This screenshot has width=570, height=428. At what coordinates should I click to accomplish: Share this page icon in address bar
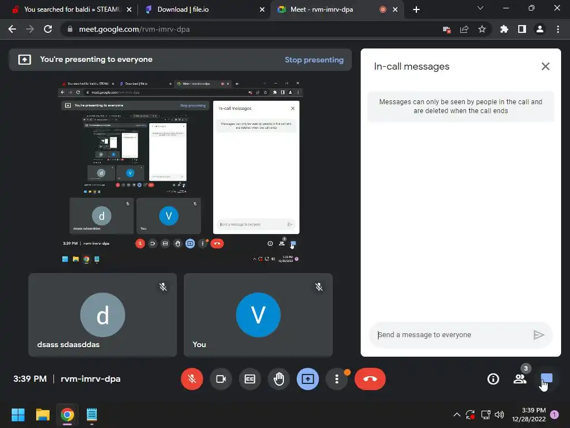click(x=464, y=29)
